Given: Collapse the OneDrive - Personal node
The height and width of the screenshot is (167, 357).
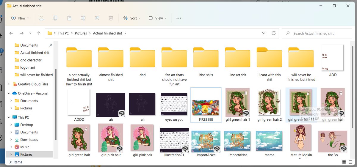Looking at the screenshot, I should point(9,93).
